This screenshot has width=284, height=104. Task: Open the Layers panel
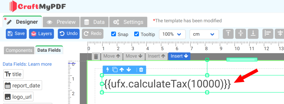42,34
